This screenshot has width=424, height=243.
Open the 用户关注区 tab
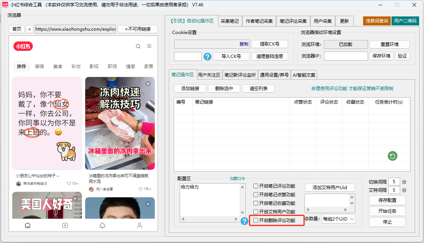tap(209, 75)
